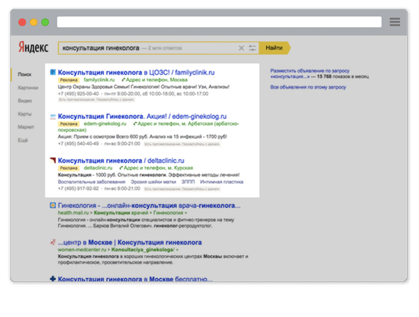Click green familyclinik.ru URL link

point(99,80)
